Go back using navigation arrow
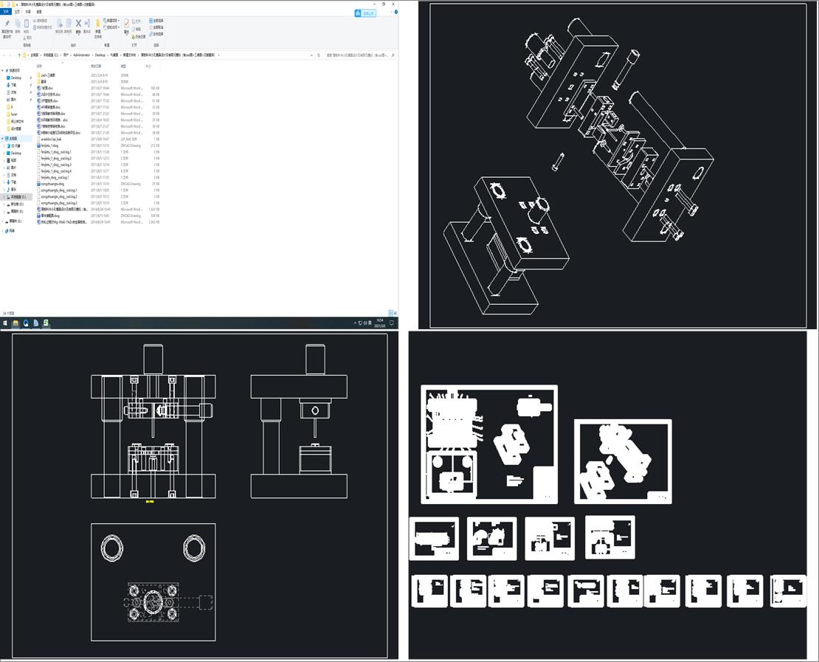Viewport: 819px width, 662px height. click(x=4, y=55)
